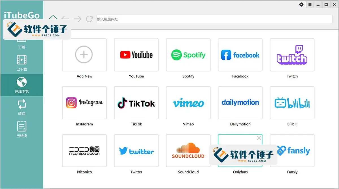Open the 转换 (Convert) section
339x189 pixels.
pyautogui.click(x=22, y=107)
